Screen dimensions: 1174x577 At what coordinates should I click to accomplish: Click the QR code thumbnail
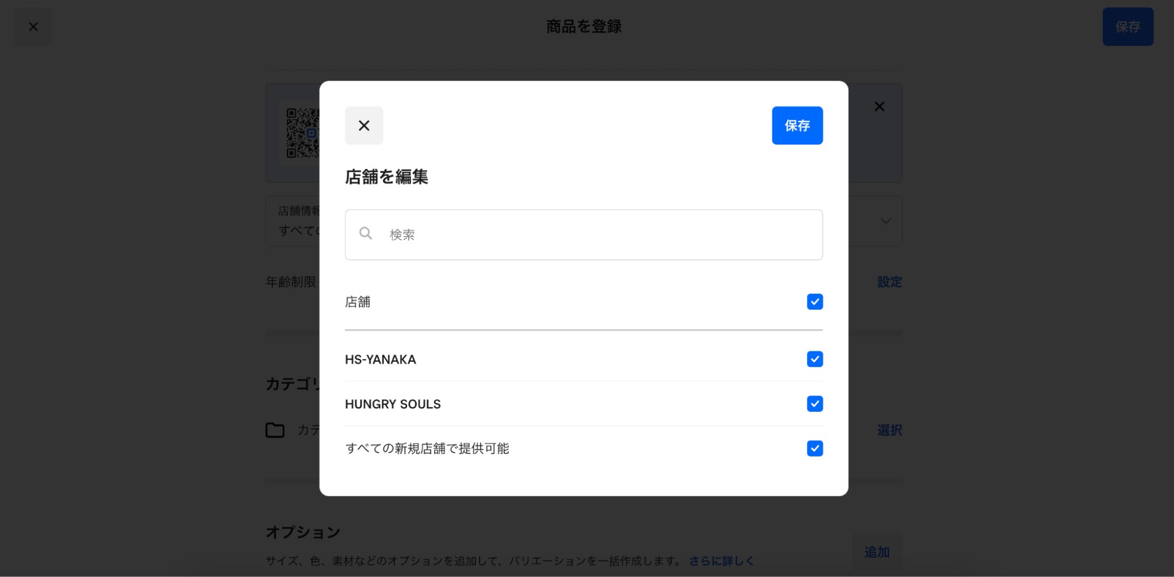coord(301,133)
